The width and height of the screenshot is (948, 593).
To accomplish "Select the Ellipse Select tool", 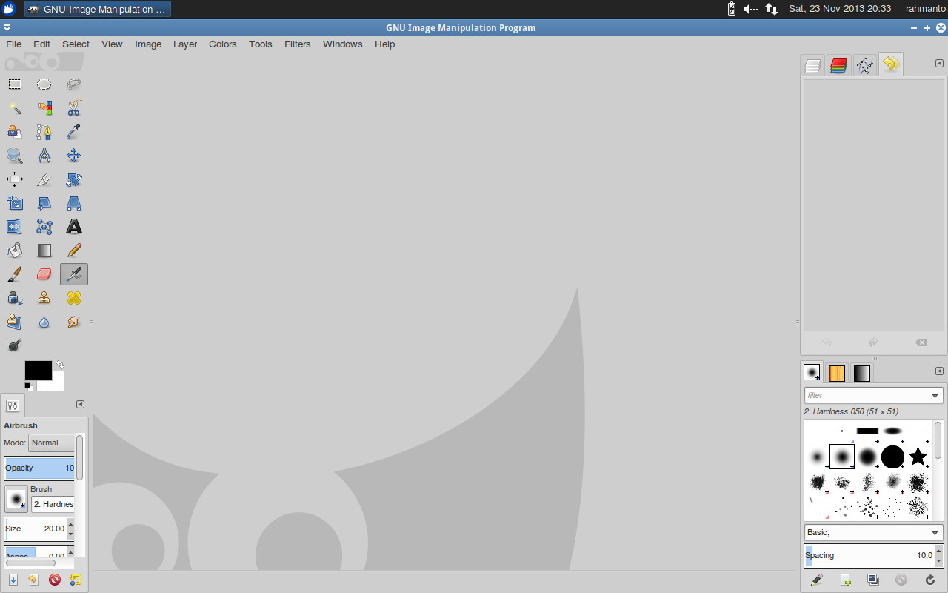I will click(44, 85).
